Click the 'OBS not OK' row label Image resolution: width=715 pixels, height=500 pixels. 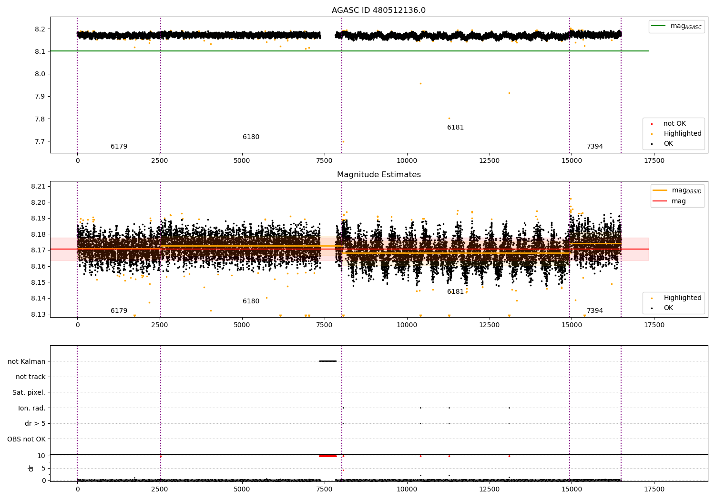27,440
